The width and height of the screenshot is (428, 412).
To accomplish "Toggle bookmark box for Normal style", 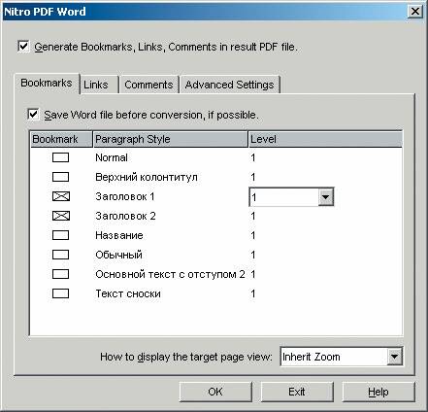I will [x=60, y=157].
